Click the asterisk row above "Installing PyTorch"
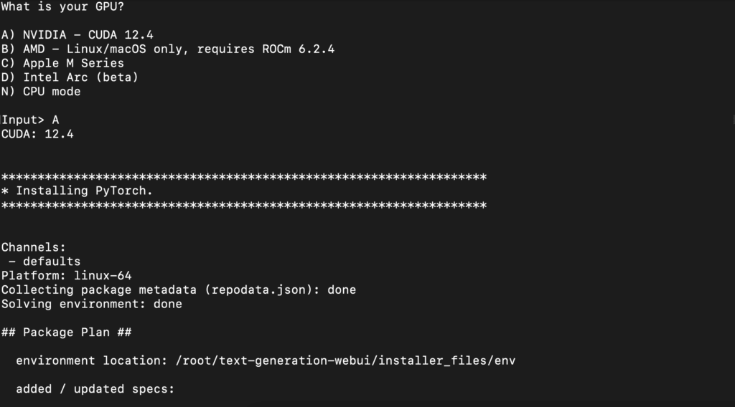Viewport: 735px width, 407px height. click(244, 177)
